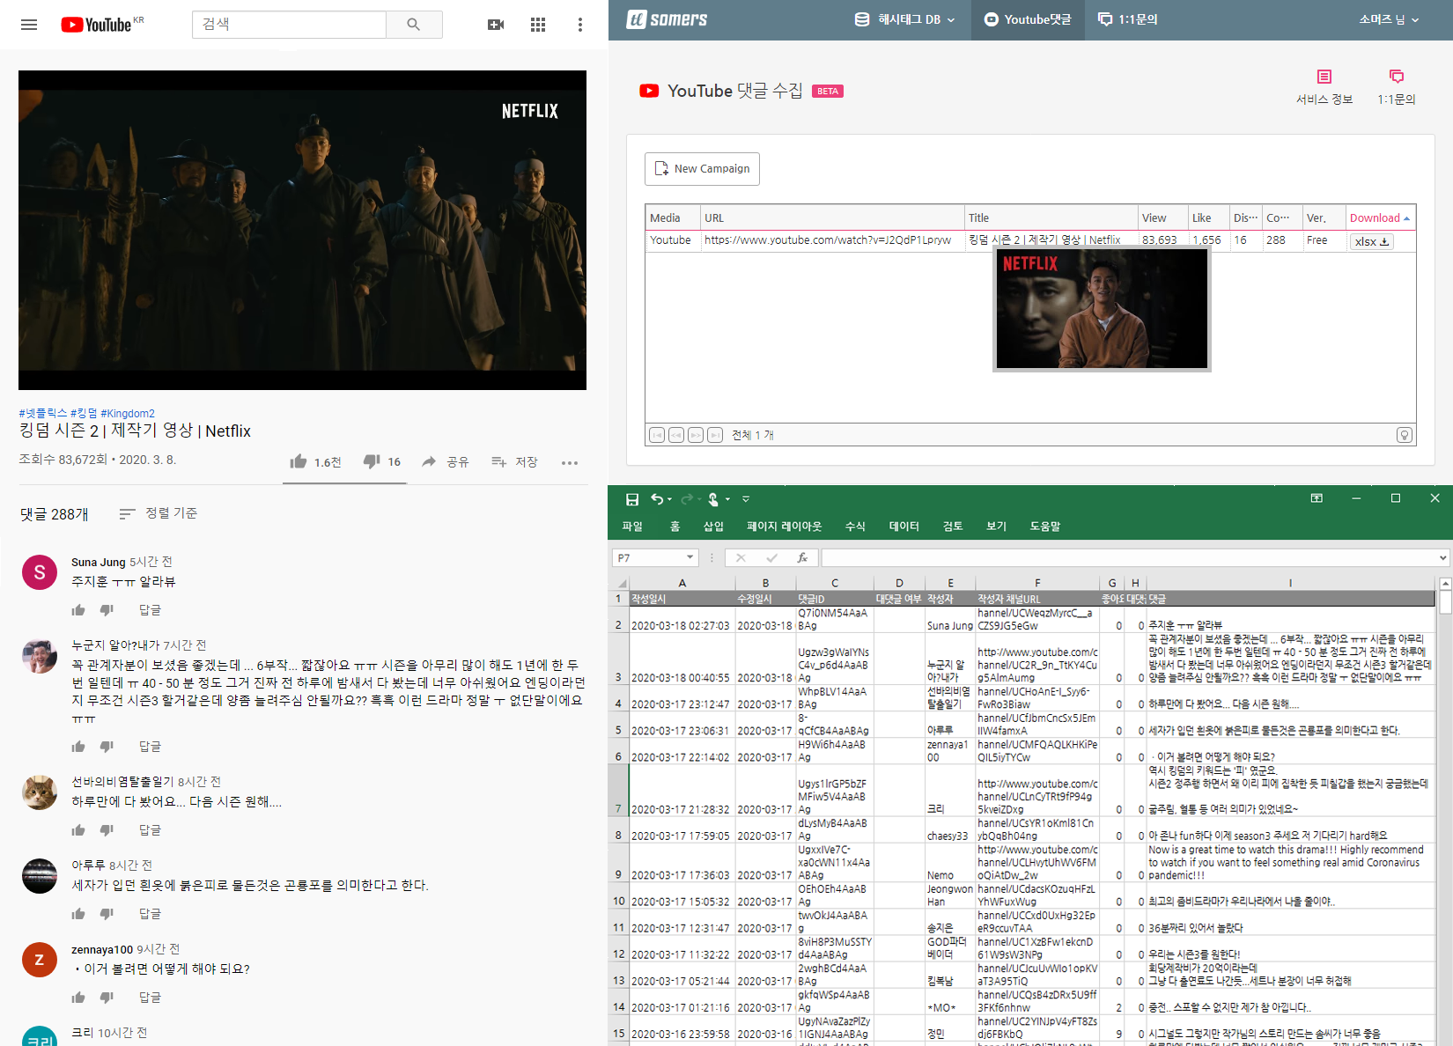Image resolution: width=1453 pixels, height=1046 pixels.
Task: Expand the Excel formula bar
Action: pyautogui.click(x=1442, y=557)
